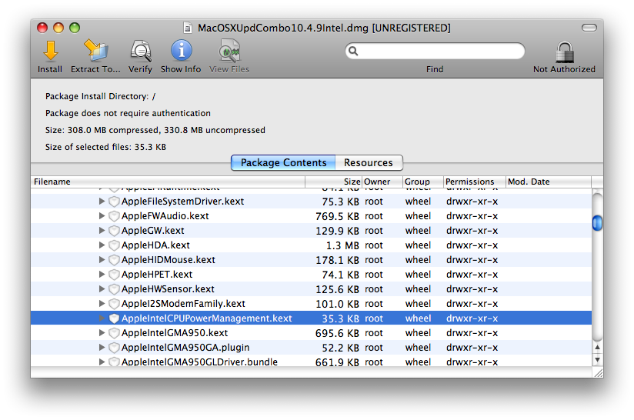Image resolution: width=634 pixels, height=420 pixels.
Task: Expand the AppleHIDMouse.kext tree arrow
Action: (102, 260)
